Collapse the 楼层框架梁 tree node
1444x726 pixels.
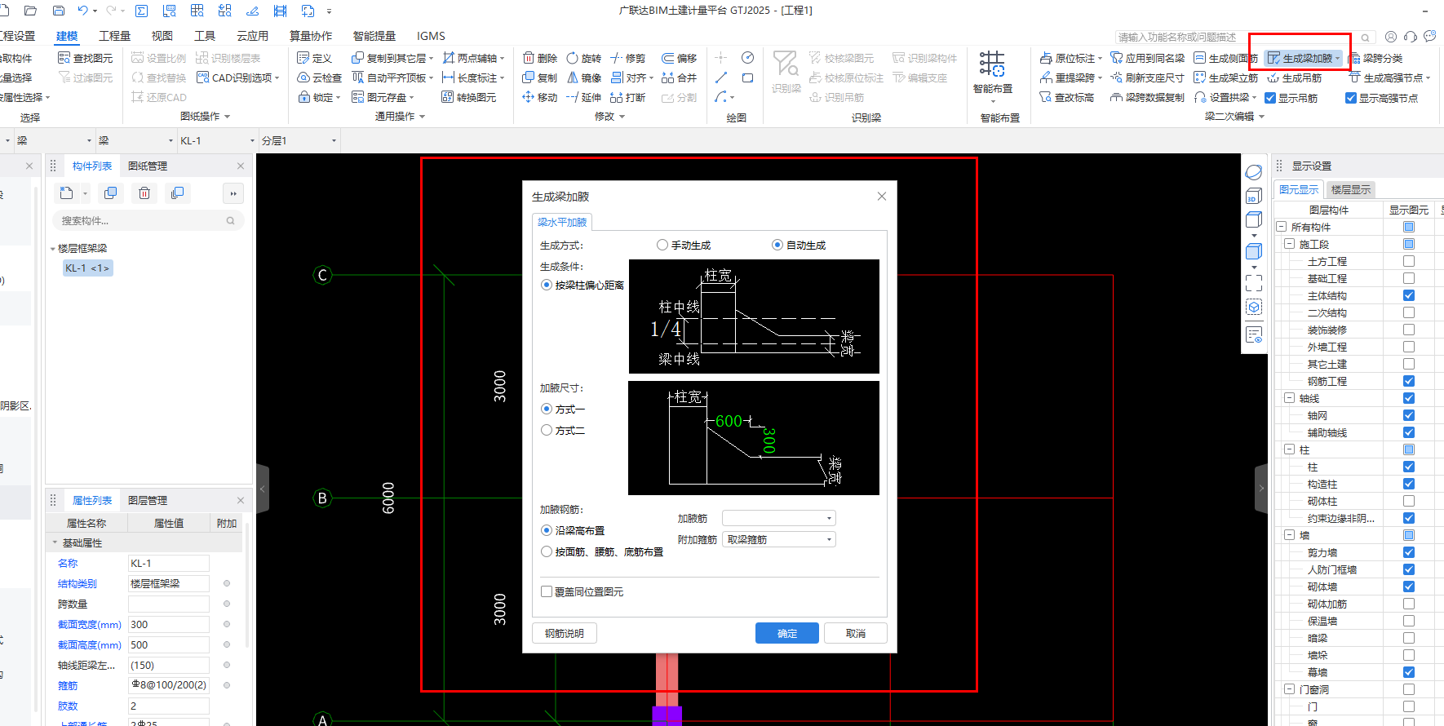(53, 249)
